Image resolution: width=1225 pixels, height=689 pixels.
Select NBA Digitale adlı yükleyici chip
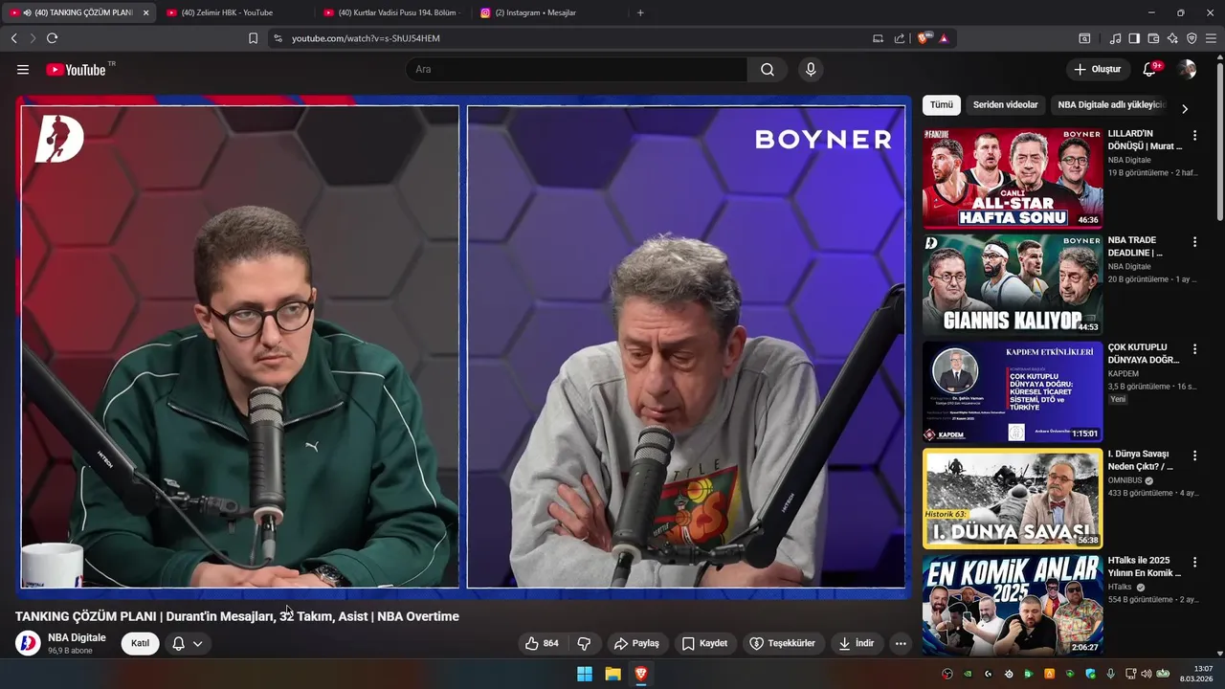click(1110, 105)
